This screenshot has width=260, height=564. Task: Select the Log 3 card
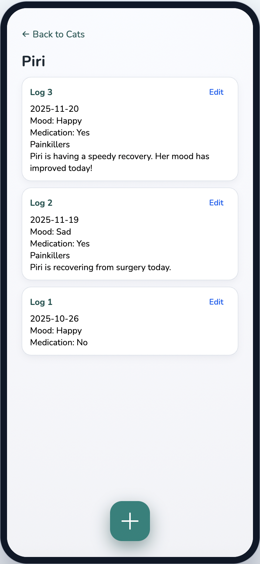point(130,129)
